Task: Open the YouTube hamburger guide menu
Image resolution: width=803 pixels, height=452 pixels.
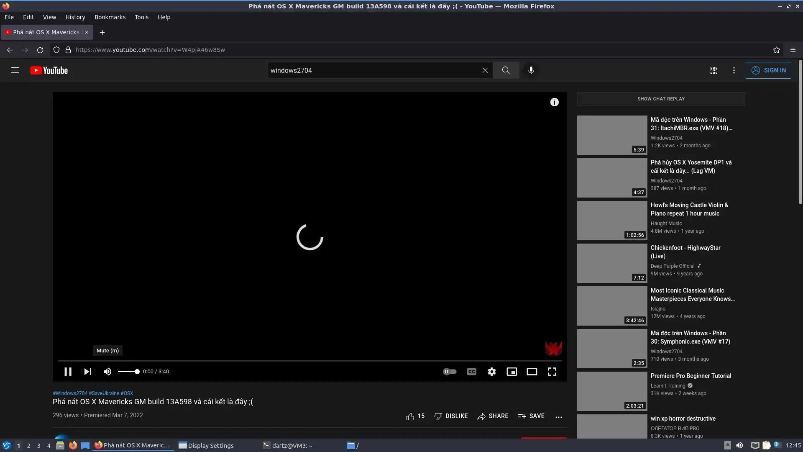Action: 15,70
